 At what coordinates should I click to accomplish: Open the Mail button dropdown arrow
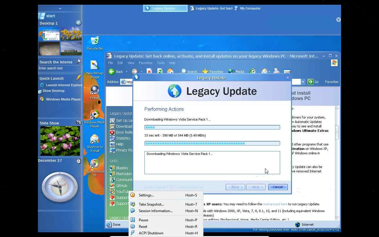pos(269,72)
